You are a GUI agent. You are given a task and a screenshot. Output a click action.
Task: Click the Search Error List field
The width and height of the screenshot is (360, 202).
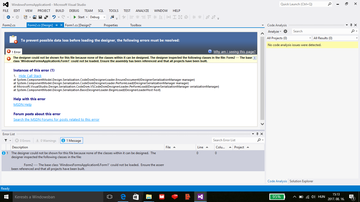(x=234, y=140)
